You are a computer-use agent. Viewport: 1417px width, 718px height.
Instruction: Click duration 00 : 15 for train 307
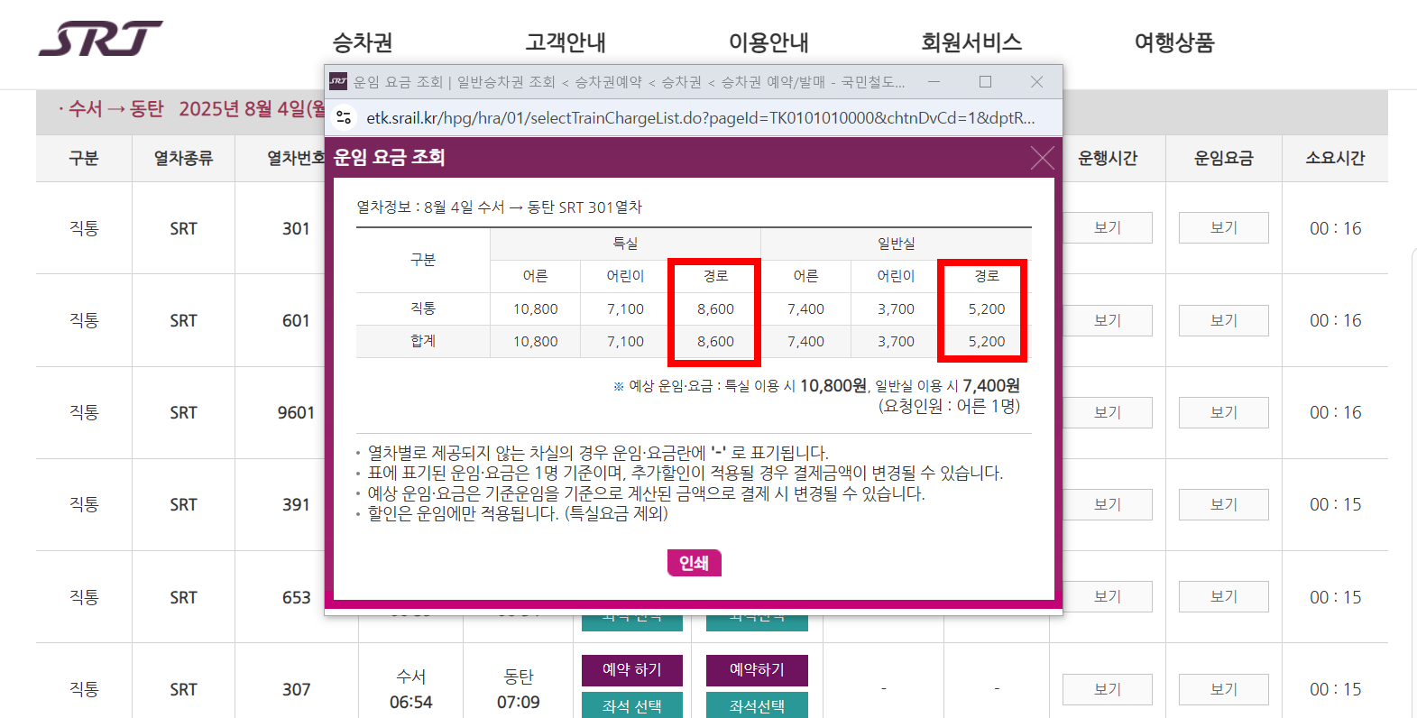click(1335, 689)
